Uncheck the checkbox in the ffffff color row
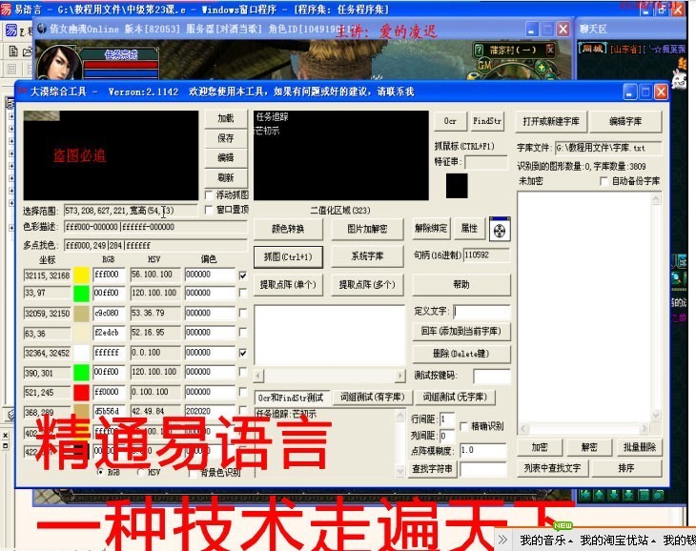696x551 pixels. click(x=243, y=353)
